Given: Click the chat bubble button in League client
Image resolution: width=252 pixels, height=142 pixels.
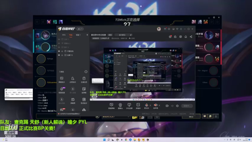Looking at the screenshot, I should pos(204,116).
